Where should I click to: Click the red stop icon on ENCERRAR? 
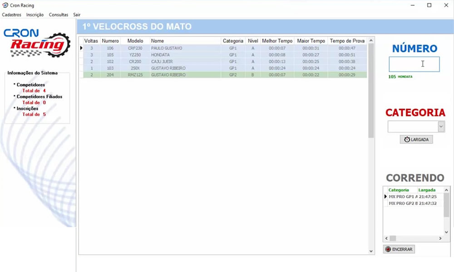388,249
